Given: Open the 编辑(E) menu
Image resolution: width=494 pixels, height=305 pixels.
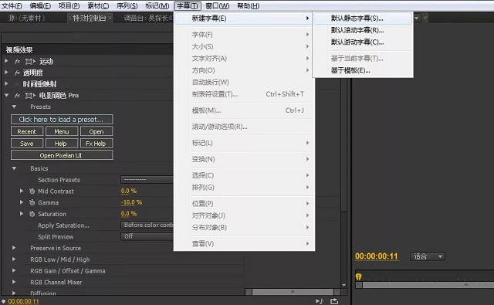Looking at the screenshot, I should (x=40, y=5).
